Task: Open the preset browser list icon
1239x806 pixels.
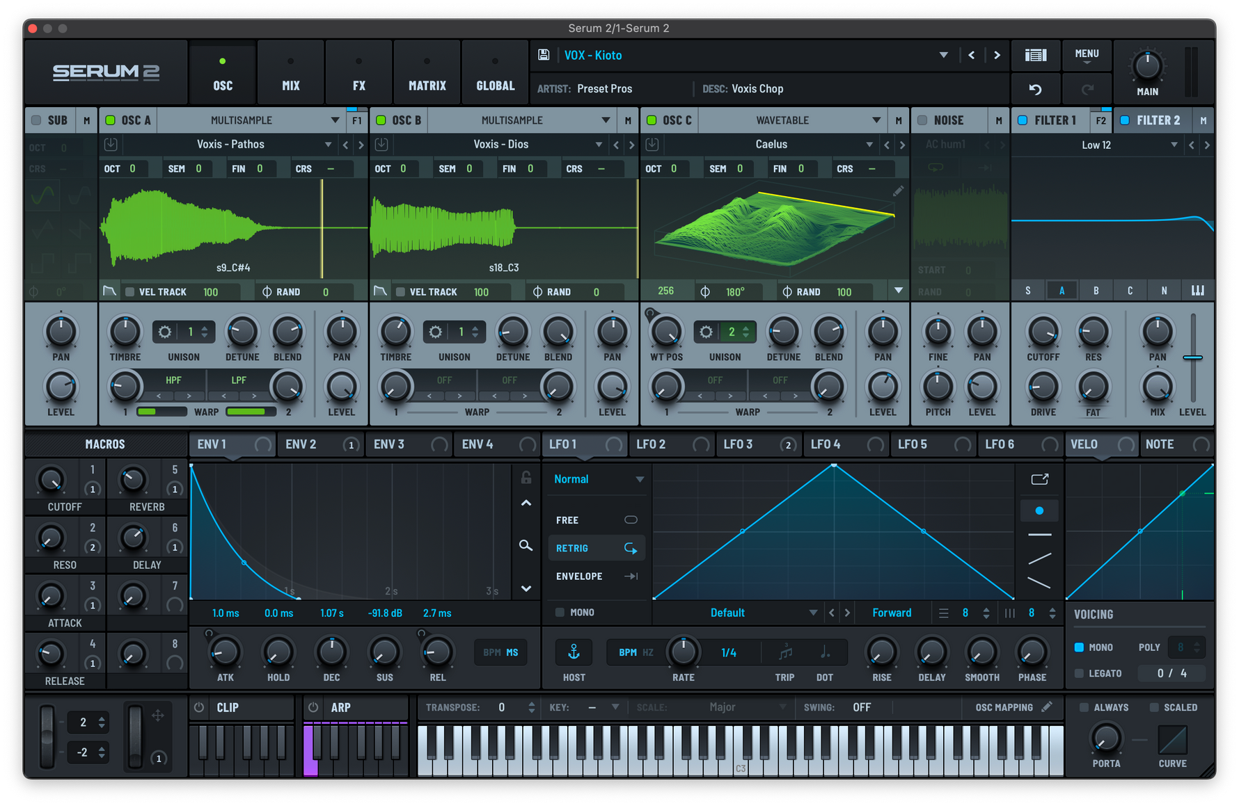Action: click(1035, 55)
